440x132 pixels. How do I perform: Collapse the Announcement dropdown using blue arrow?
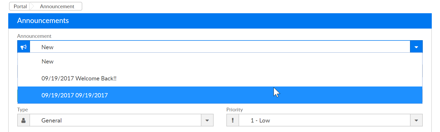pyautogui.click(x=416, y=47)
